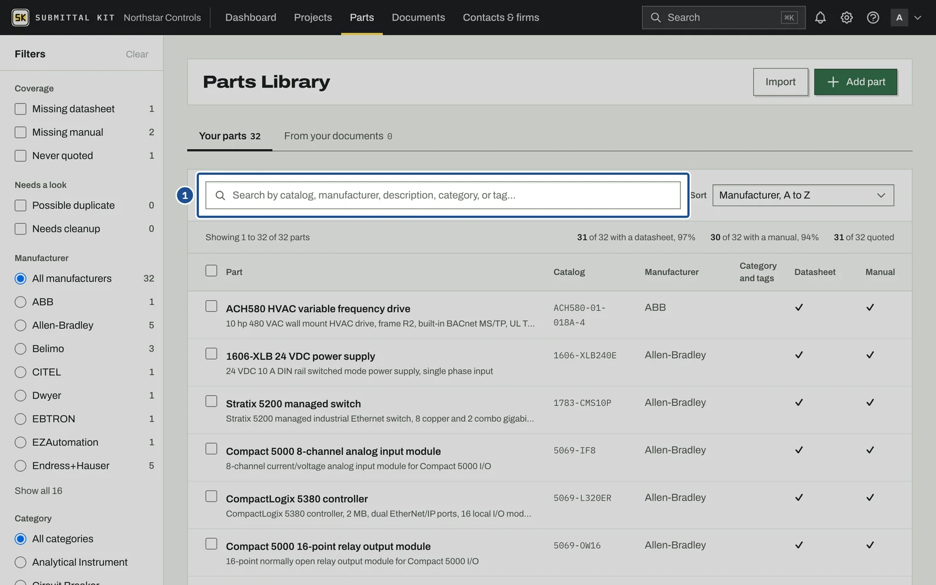Open Projects in top navigation

313,18
